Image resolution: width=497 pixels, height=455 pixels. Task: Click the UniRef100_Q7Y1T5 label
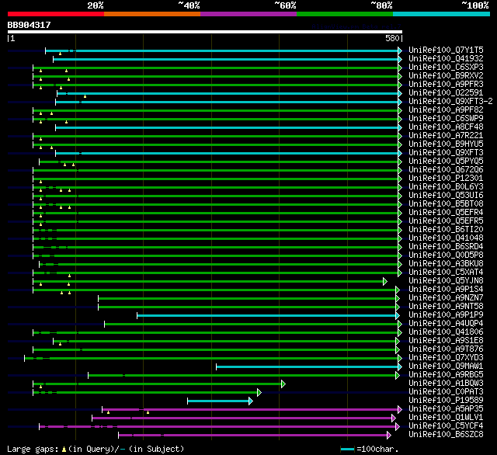(446, 50)
